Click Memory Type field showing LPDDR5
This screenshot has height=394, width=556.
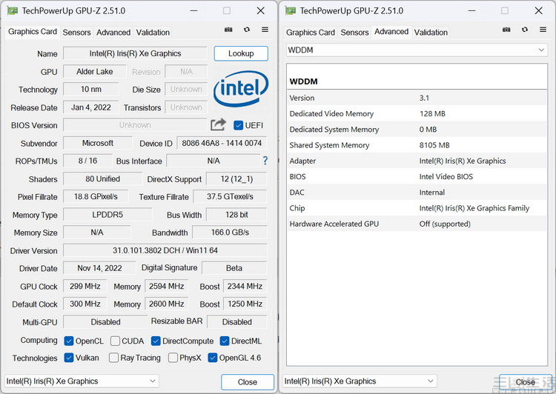point(107,215)
